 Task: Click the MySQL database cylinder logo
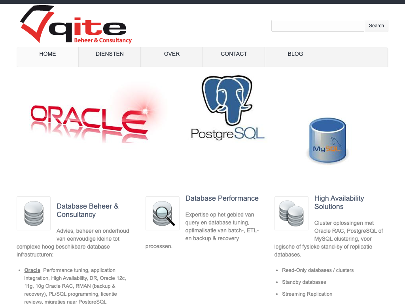(x=327, y=141)
